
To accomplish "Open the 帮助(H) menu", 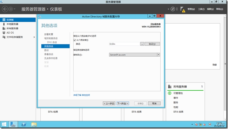I will click(x=220, y=9).
